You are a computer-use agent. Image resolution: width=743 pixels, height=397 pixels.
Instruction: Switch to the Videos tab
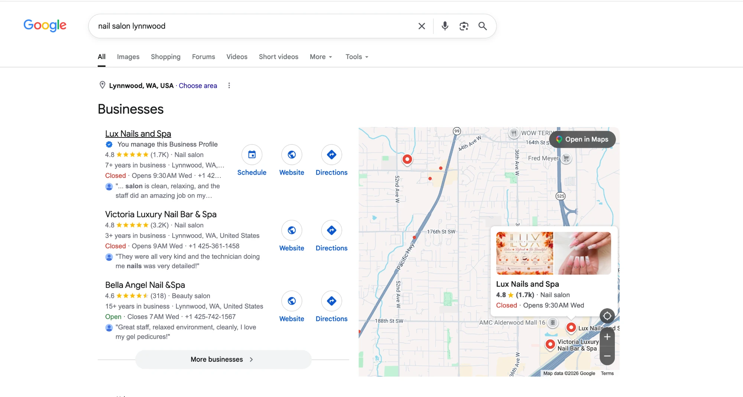[237, 57]
